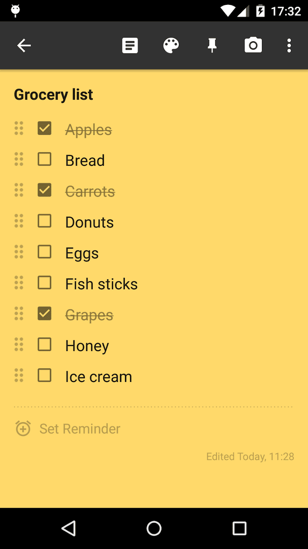Tap the Set Reminder text
Viewport: 308px width, 549px height.
80,429
